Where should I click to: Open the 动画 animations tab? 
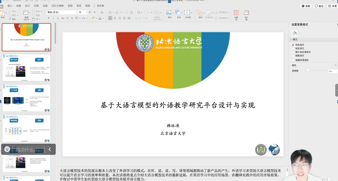[x=45, y=6]
